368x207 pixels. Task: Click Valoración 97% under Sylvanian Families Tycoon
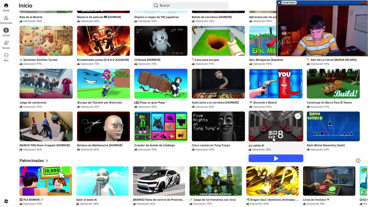[x=30, y=64]
